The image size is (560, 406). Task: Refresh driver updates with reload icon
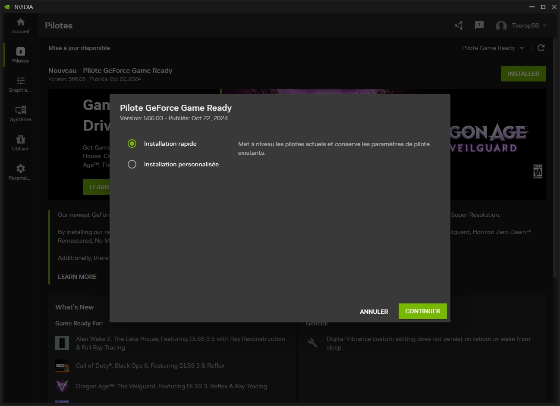pyautogui.click(x=541, y=48)
